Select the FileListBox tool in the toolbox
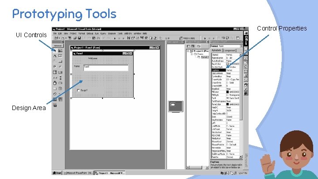This screenshot has height=179, width=318. (x=60, y=88)
